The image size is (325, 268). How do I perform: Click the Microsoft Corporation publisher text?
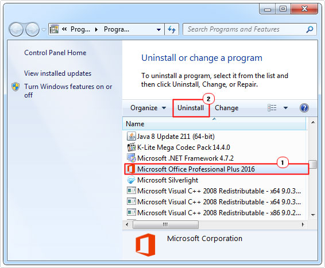tap(204, 239)
